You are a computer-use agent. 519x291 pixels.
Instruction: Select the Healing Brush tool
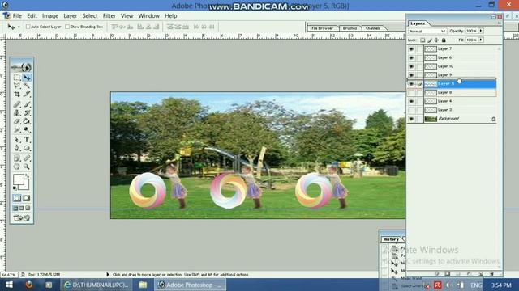[17, 104]
